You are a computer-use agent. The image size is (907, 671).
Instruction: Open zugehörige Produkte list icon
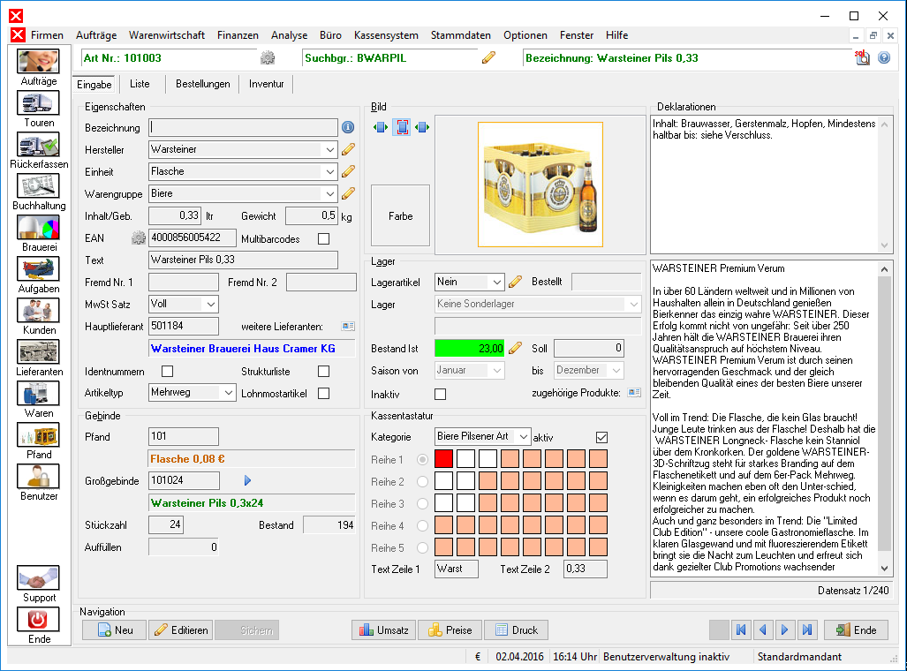(635, 393)
